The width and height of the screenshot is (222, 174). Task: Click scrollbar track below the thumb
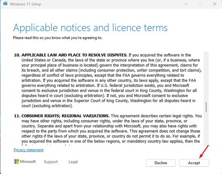click(x=206, y=132)
